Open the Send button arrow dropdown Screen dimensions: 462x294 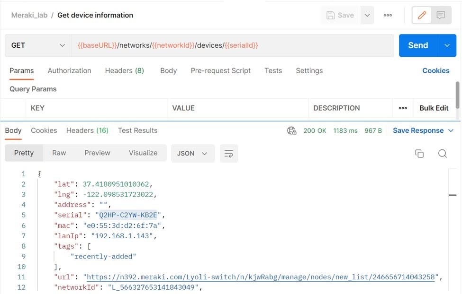click(x=447, y=45)
